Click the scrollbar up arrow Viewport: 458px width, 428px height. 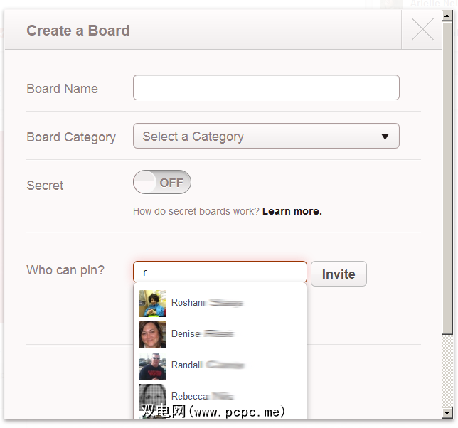(x=447, y=15)
